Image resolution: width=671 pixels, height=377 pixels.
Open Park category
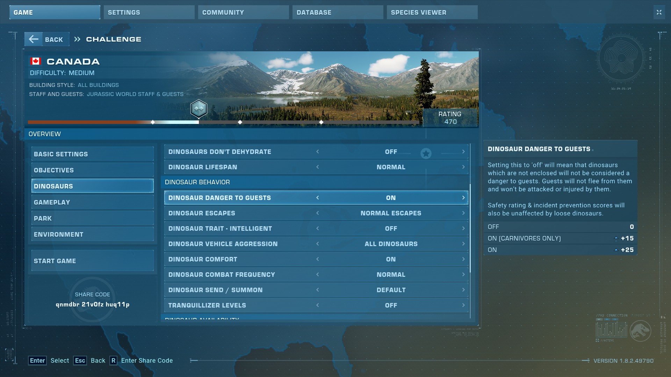click(93, 218)
